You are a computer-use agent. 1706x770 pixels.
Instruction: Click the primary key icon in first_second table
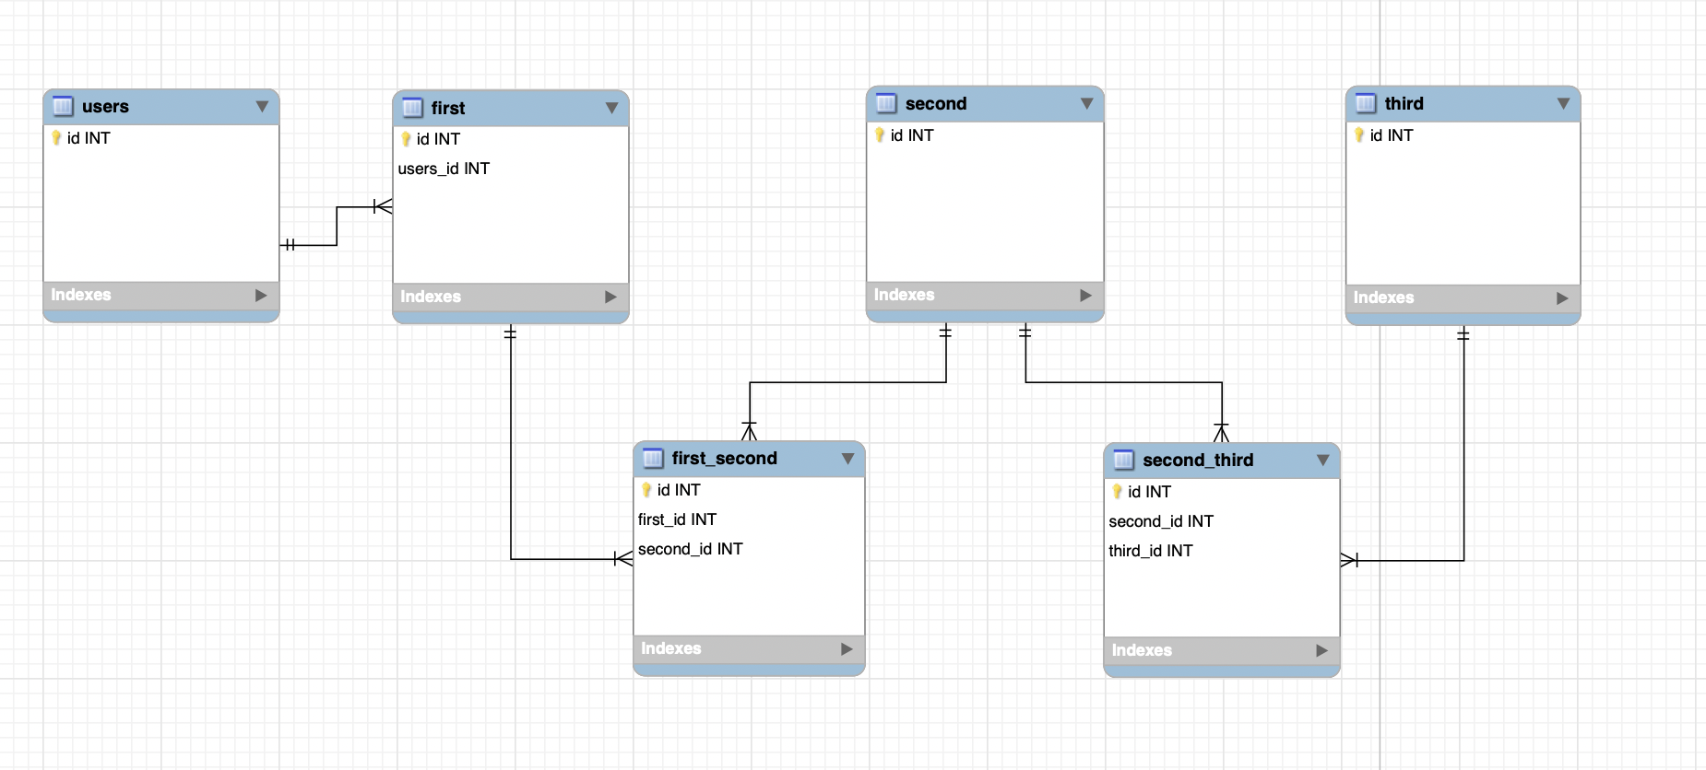point(646,490)
